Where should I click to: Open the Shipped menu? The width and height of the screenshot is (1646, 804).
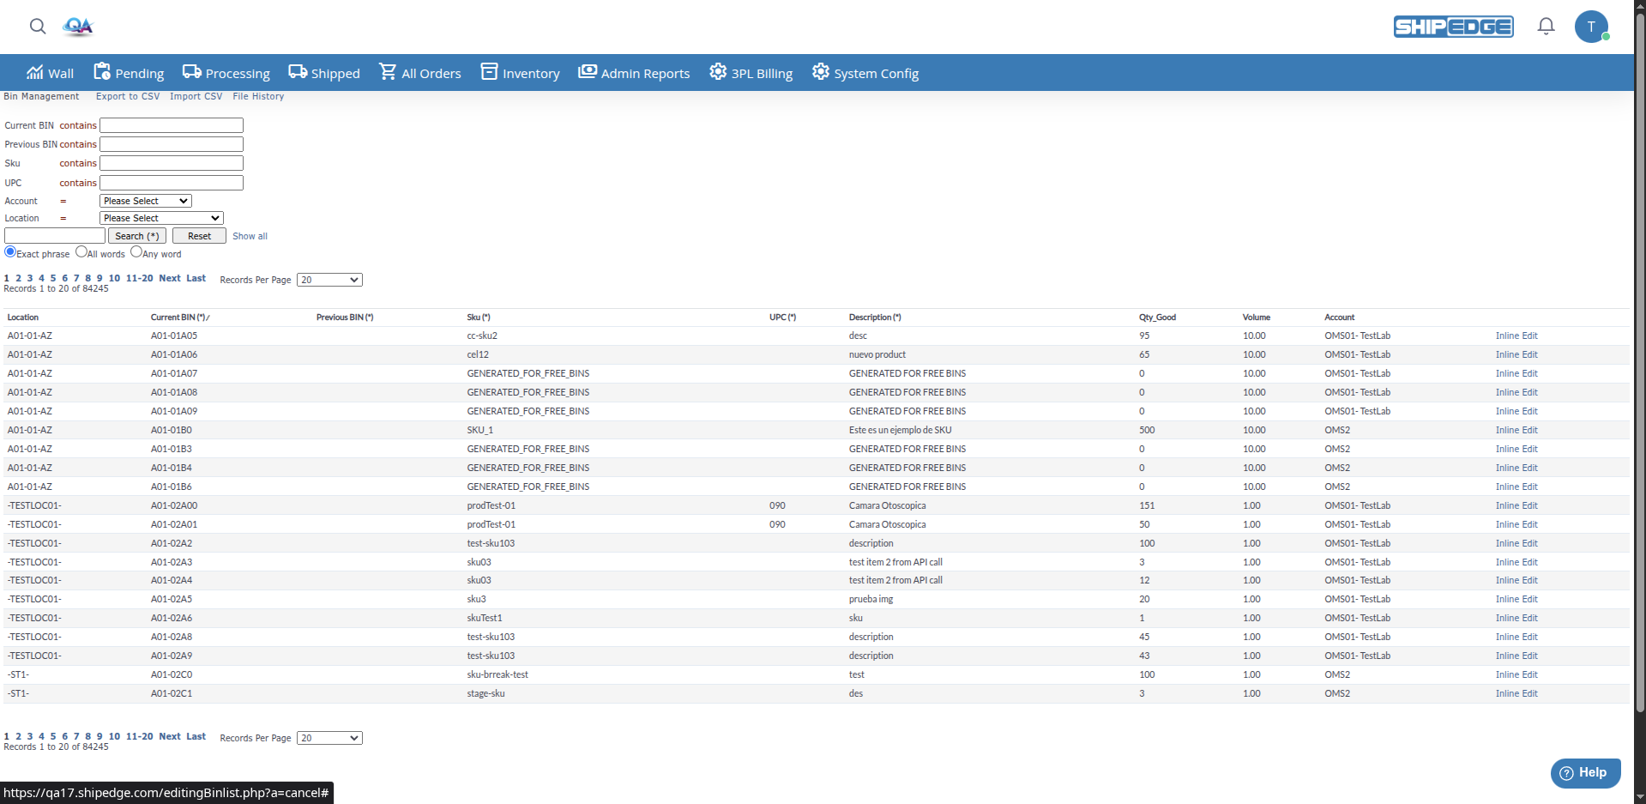324,73
